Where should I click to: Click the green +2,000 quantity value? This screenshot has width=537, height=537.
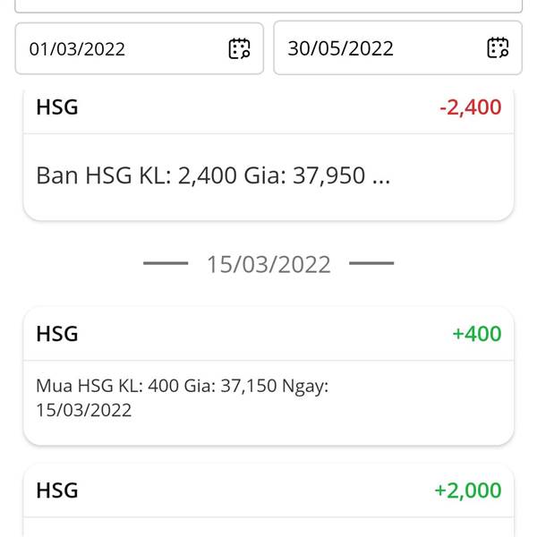(x=468, y=490)
